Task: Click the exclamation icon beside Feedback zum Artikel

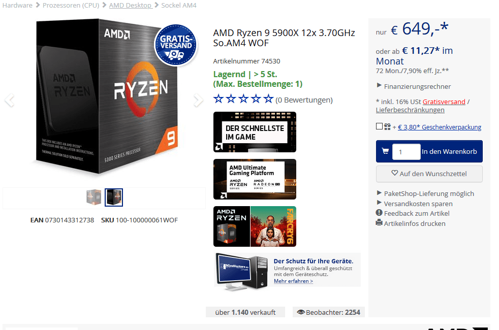Action: (379, 213)
